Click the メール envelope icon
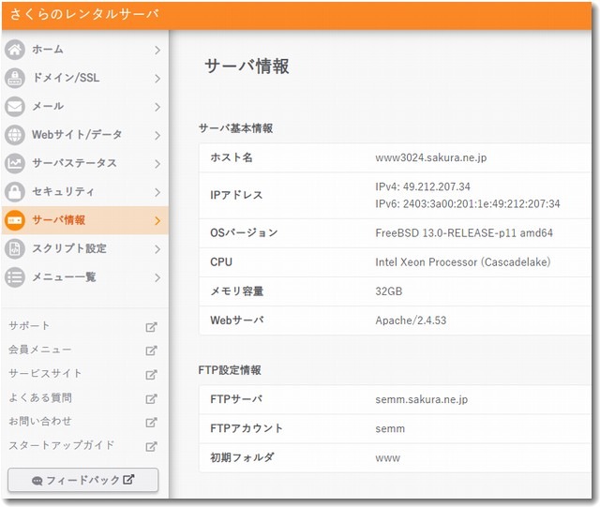600x507 pixels. point(15,107)
